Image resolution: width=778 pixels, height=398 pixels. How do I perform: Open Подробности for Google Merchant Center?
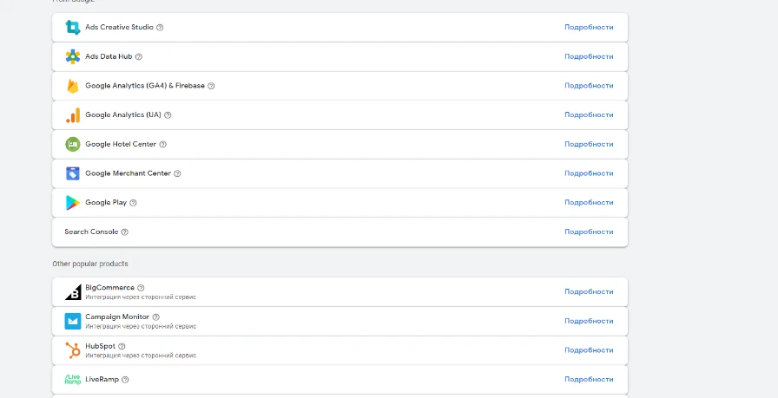point(589,173)
